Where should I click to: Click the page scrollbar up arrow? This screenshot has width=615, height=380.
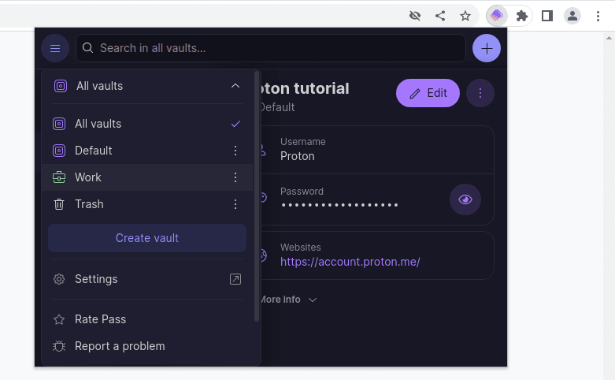point(609,38)
